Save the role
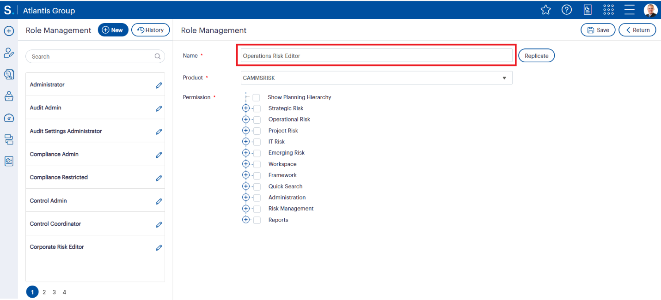661x300 pixels. point(598,30)
